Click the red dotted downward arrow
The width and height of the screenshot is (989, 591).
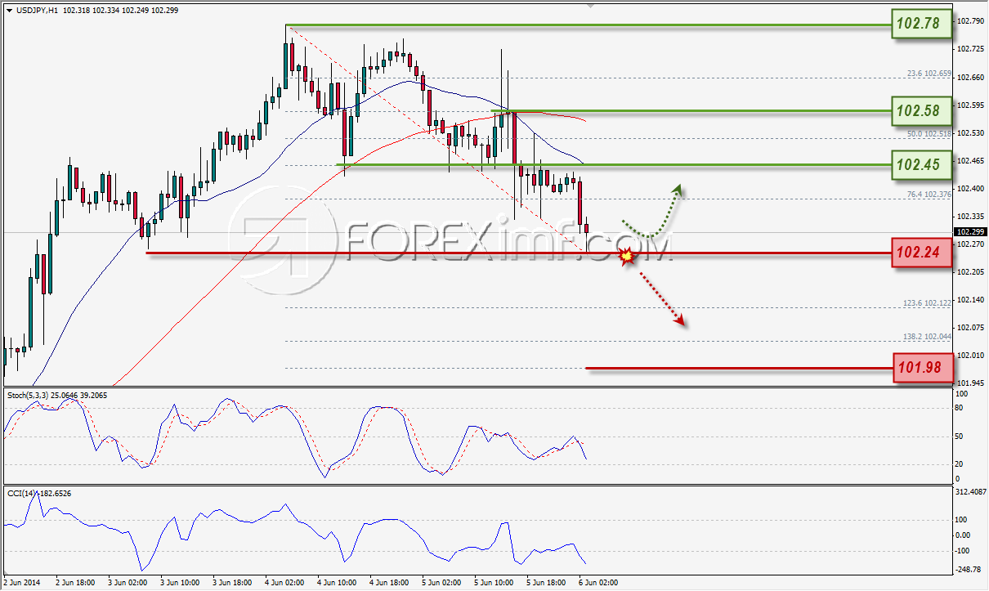660,298
